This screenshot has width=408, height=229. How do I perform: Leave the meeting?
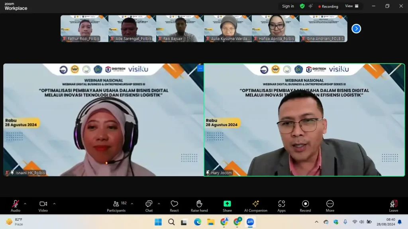coord(393,206)
